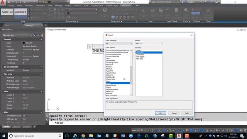
Task: Select NamedObject in the Field names list
Action: [x=111, y=85]
